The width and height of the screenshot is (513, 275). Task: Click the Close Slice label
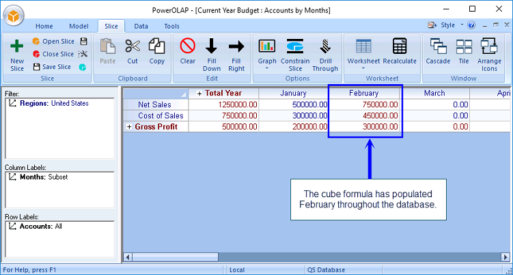click(x=58, y=54)
